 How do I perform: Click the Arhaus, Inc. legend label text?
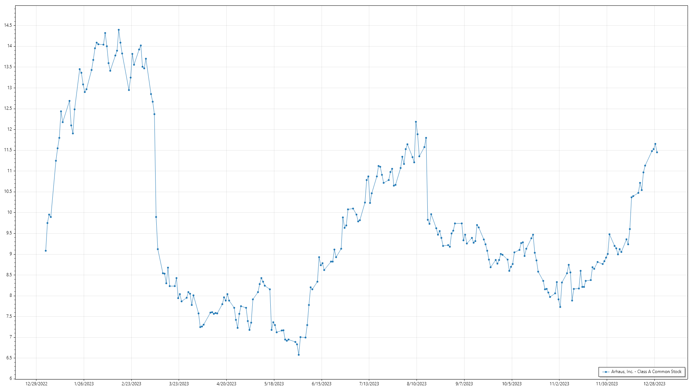click(646, 372)
